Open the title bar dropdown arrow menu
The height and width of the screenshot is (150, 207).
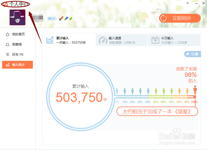(188, 3)
